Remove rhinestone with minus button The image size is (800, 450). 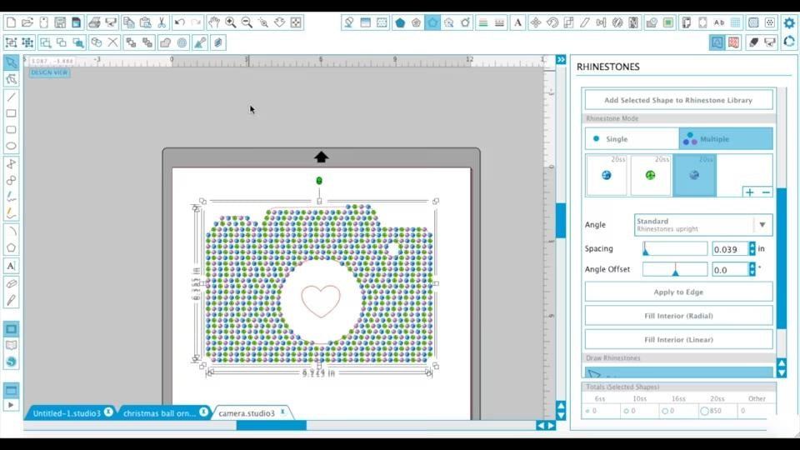(x=766, y=192)
